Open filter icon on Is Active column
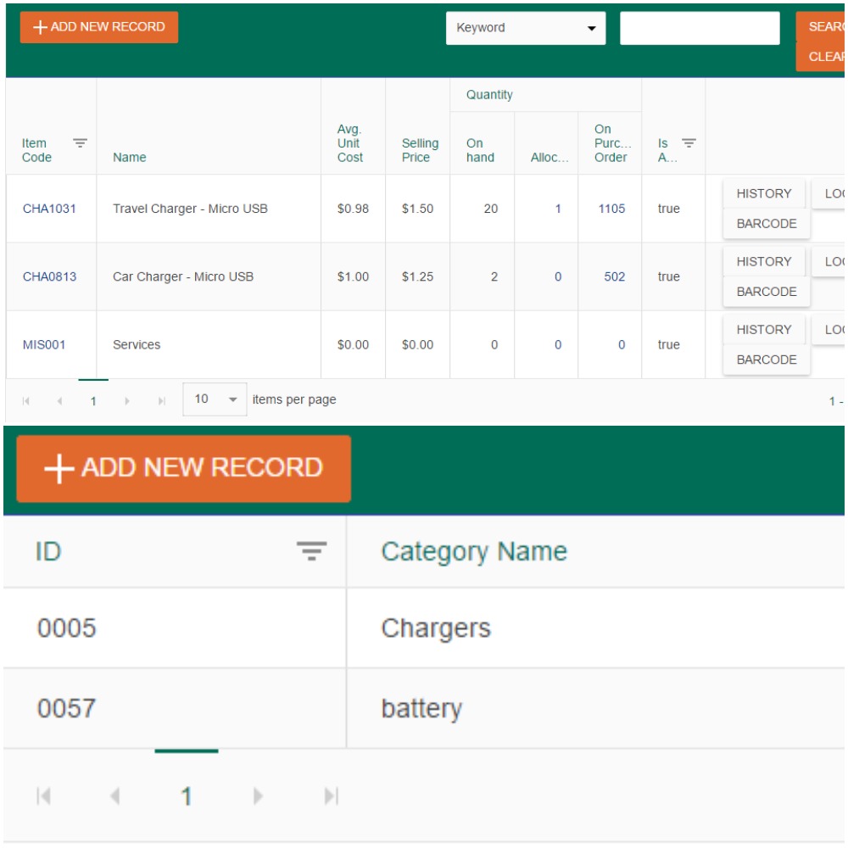The image size is (848, 848). click(689, 143)
